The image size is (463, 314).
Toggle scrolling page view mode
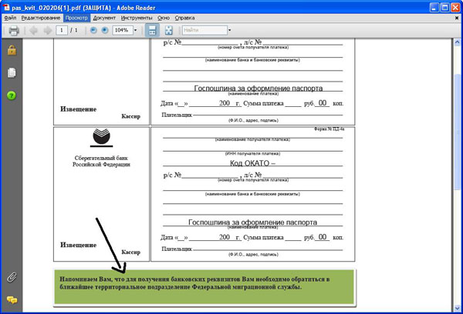pos(152,30)
